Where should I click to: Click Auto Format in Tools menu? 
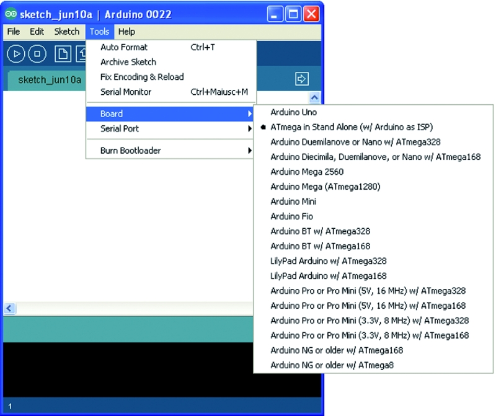click(124, 47)
